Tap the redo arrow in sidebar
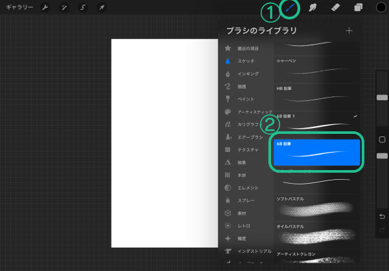This screenshot has width=389, height=271. 382,230
